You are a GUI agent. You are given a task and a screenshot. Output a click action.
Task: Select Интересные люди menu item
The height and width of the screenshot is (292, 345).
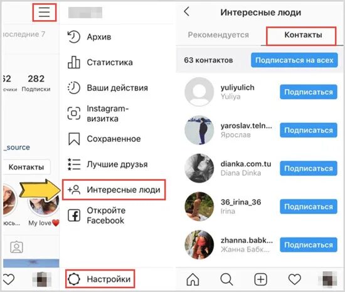point(114,190)
